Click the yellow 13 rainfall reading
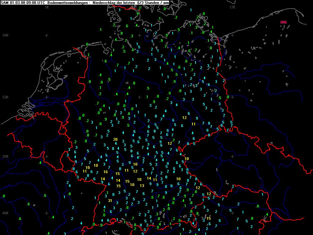The image size is (313, 235). click(x=142, y=185)
